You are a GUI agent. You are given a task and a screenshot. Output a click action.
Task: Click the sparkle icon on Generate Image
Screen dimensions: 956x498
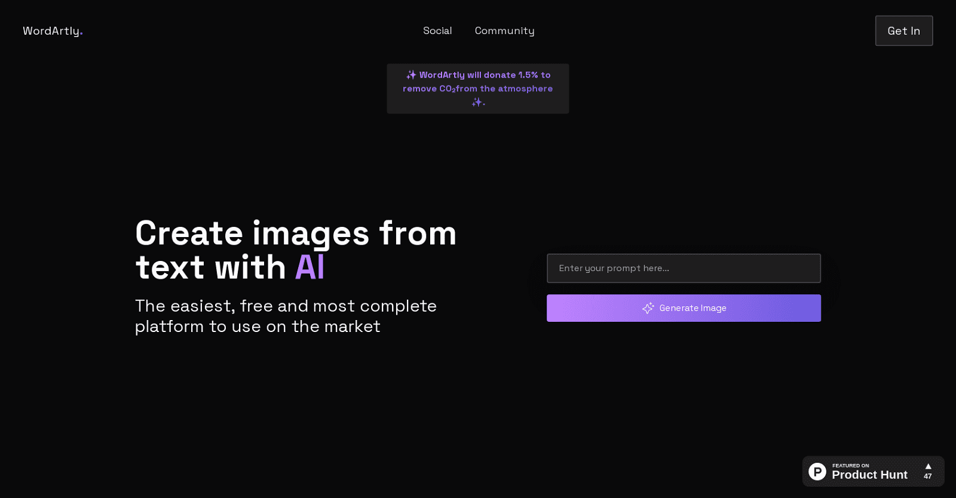648,308
